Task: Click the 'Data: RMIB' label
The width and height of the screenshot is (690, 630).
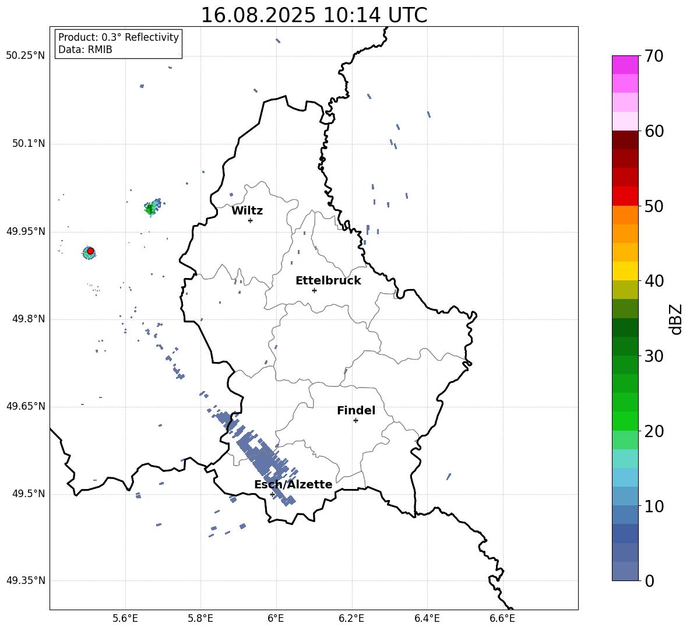Action: (85, 50)
